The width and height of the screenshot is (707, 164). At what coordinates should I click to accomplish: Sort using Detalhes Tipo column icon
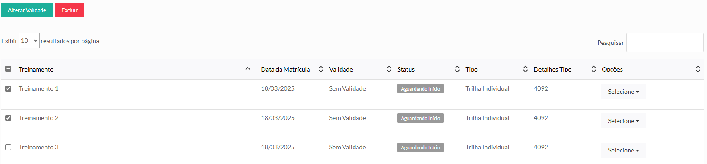[593, 69]
